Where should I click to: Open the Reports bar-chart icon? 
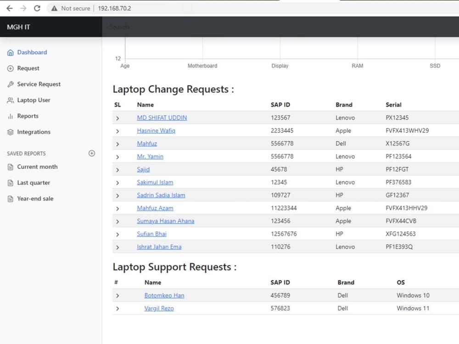[x=10, y=116]
